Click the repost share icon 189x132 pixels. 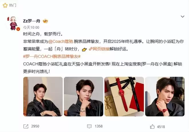pos(26,127)
